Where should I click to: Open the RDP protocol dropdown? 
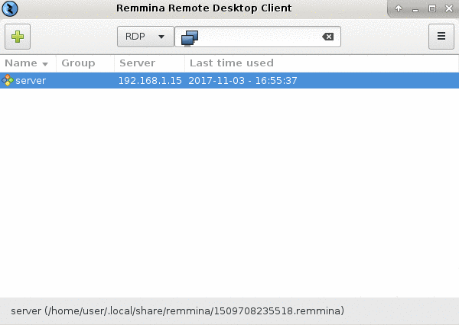(x=145, y=37)
